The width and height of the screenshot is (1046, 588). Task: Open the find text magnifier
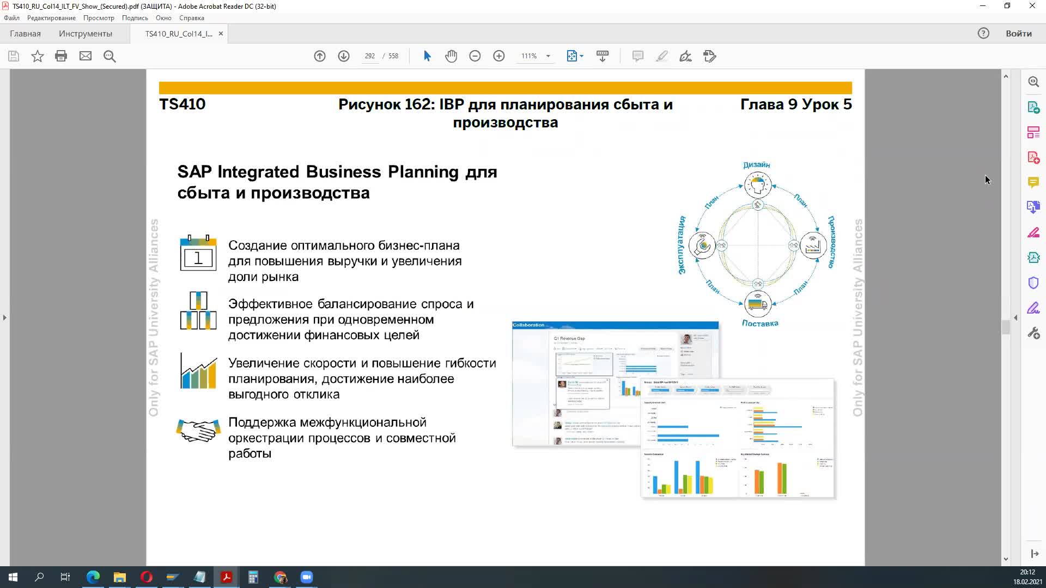pyautogui.click(x=110, y=56)
